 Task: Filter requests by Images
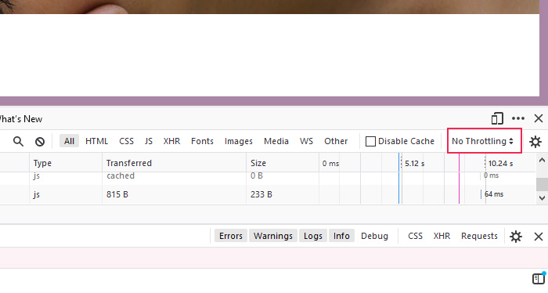pyautogui.click(x=238, y=141)
